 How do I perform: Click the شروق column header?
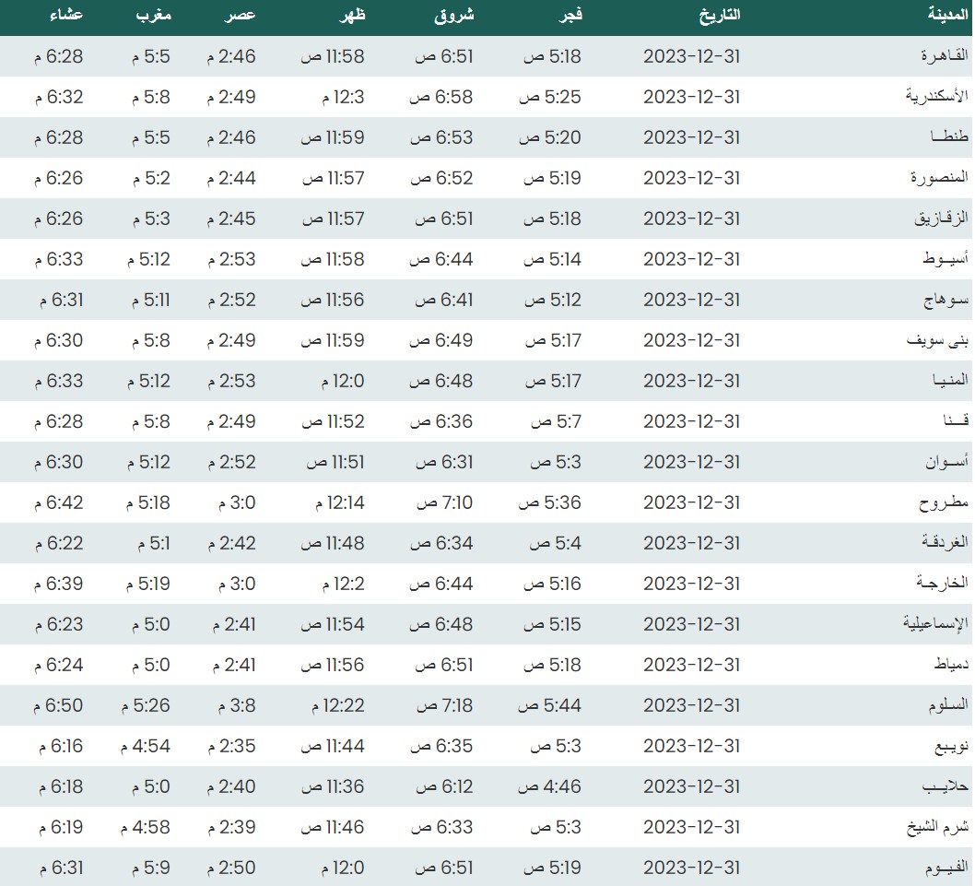(x=454, y=16)
